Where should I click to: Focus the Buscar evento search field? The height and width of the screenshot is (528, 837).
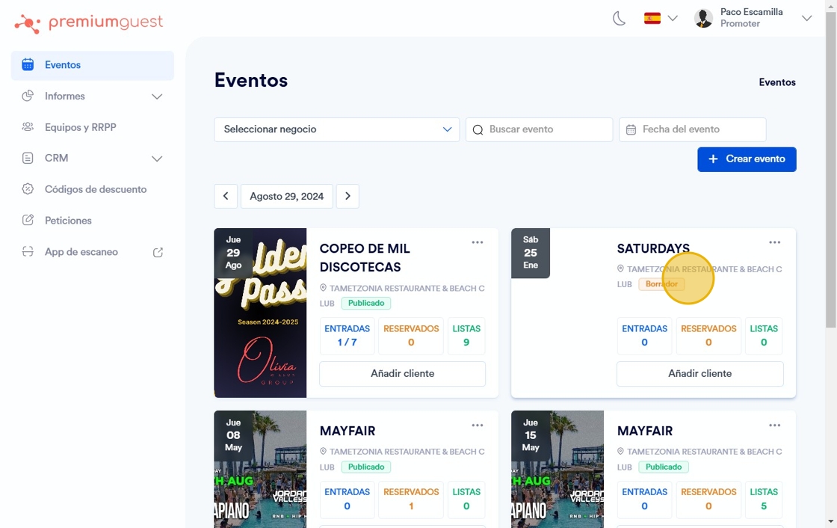pos(539,129)
